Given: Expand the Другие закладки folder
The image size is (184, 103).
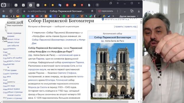Looking at the screenshot, I should 129,16.
